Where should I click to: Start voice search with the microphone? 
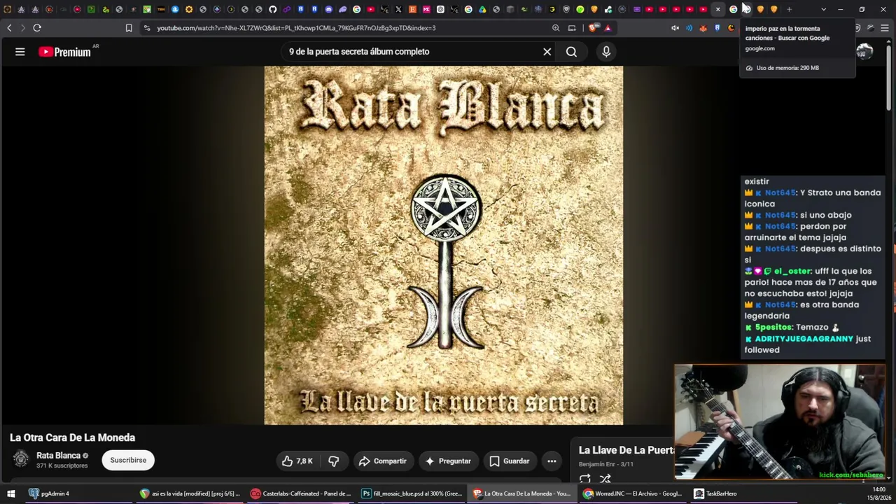click(x=606, y=52)
